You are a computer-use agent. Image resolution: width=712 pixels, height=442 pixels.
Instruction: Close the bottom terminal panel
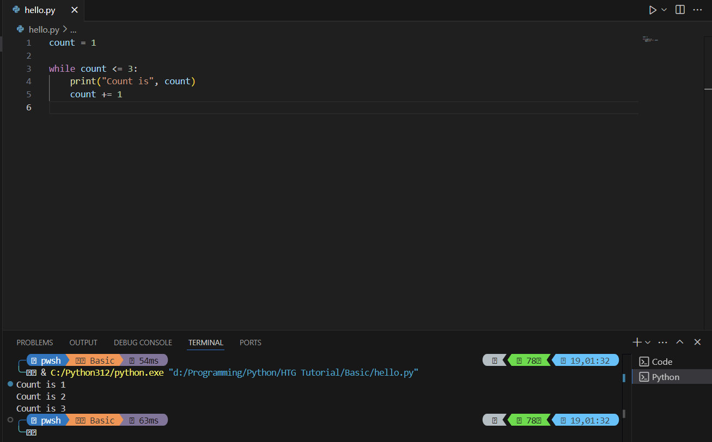697,342
